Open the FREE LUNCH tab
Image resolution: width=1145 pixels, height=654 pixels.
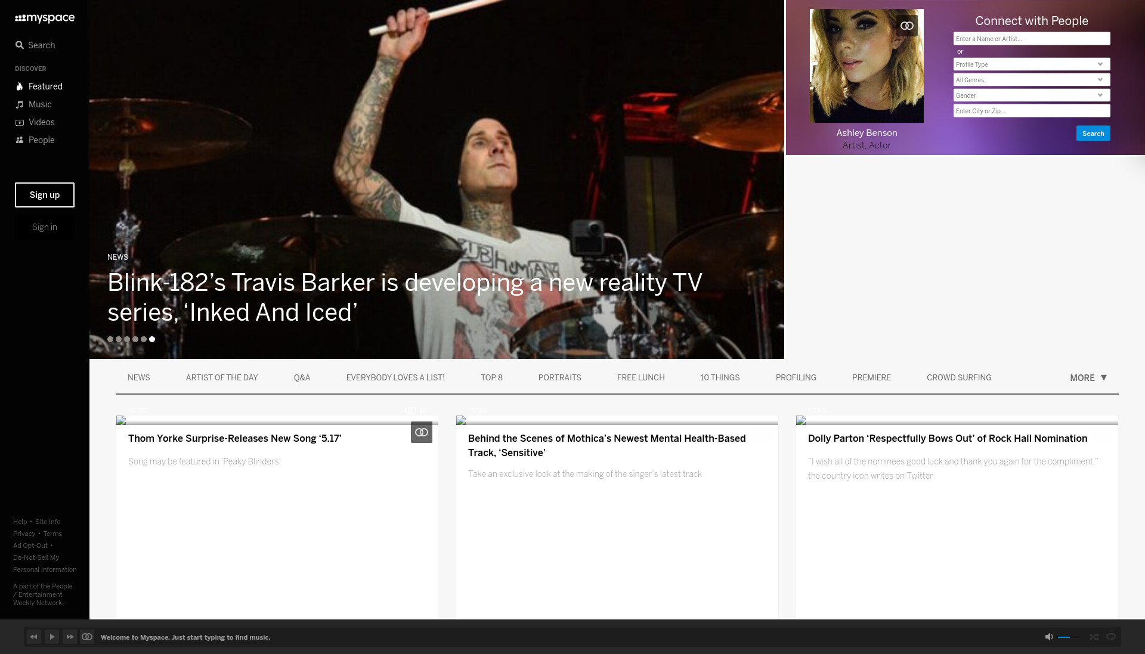click(x=641, y=377)
